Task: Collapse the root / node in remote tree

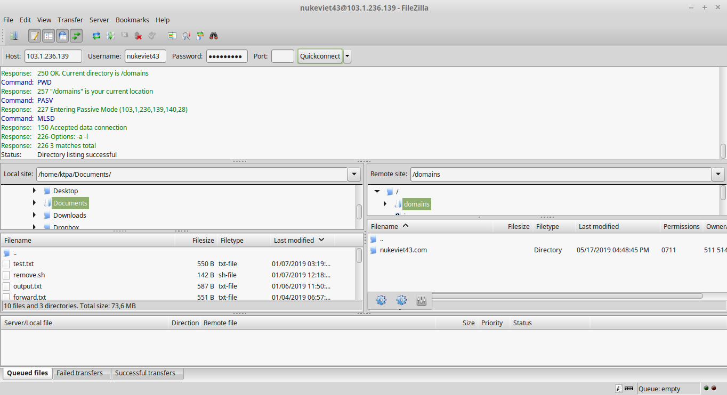Action: (x=377, y=191)
